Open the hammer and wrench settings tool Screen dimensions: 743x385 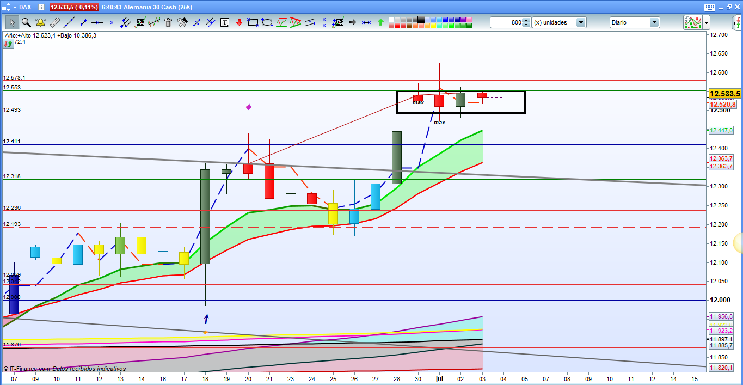(182, 22)
